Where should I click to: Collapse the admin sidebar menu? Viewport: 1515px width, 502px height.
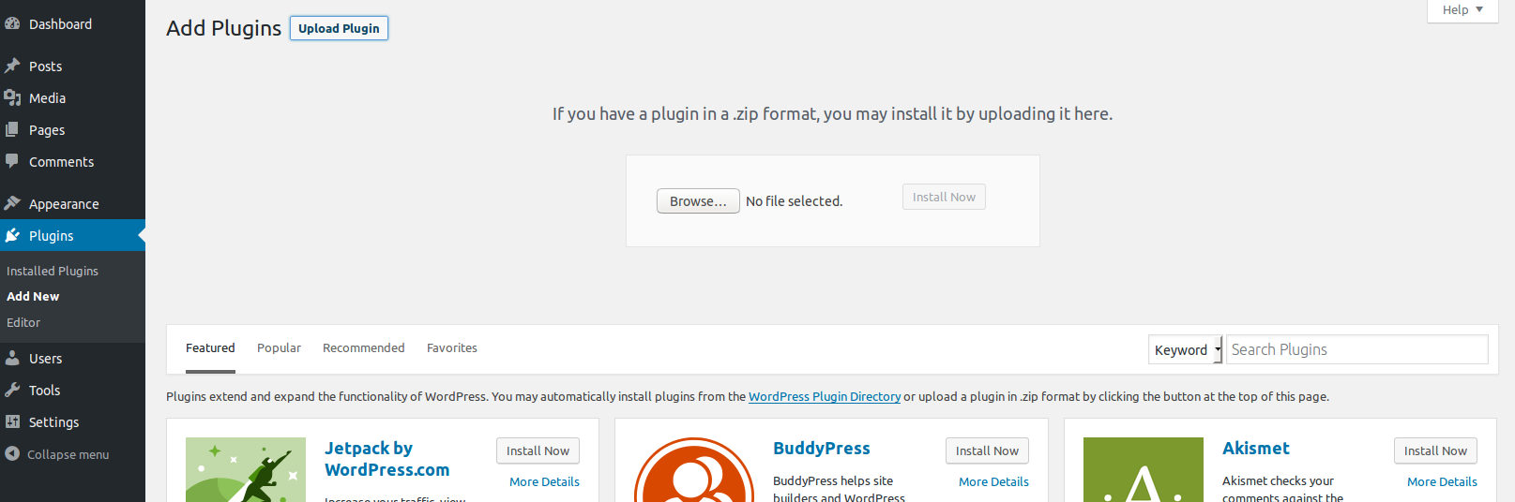(57, 454)
